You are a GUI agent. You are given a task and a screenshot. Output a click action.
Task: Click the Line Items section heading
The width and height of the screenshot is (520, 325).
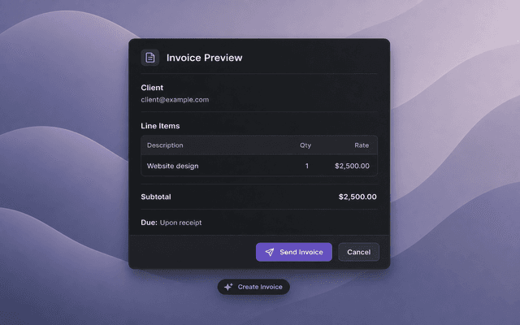[x=160, y=126]
